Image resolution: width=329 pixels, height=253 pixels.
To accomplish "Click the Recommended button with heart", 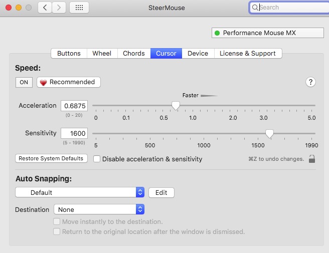I will tap(69, 82).
